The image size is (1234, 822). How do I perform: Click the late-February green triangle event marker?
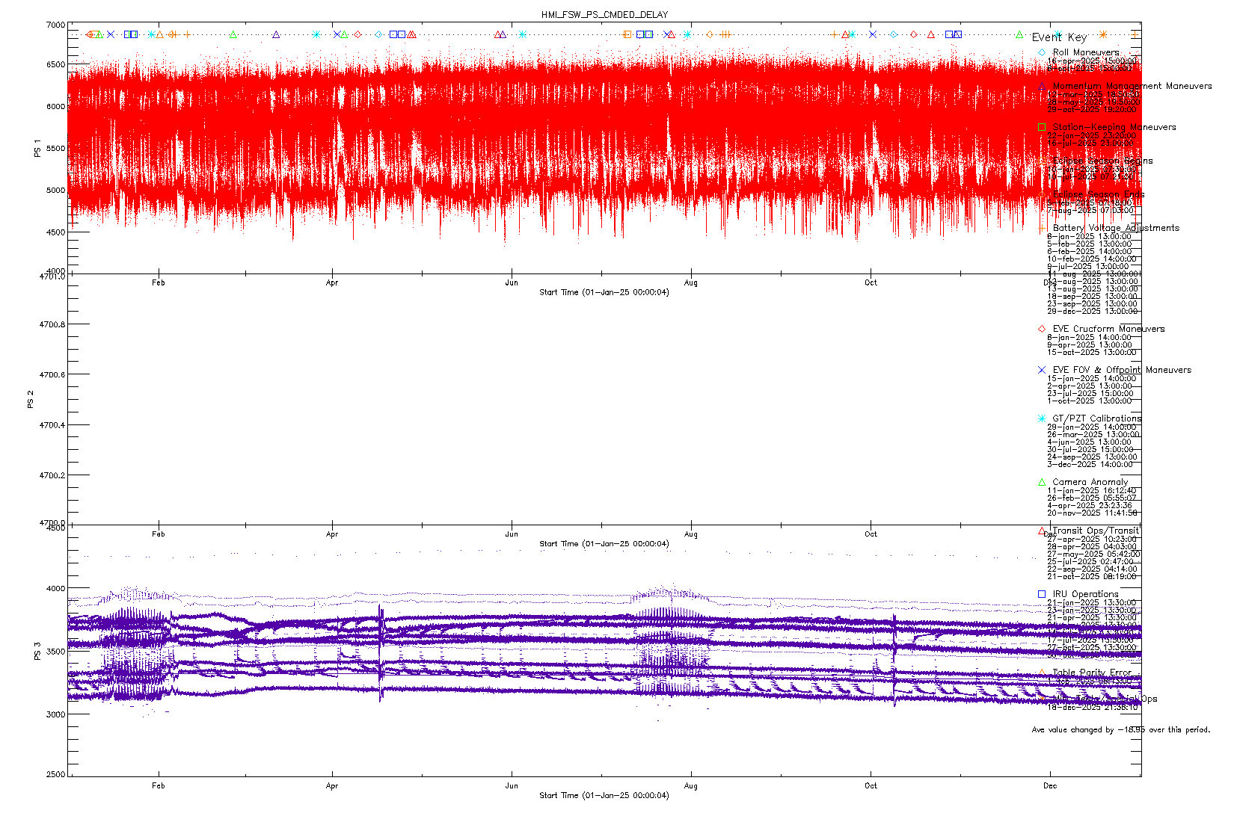[233, 34]
